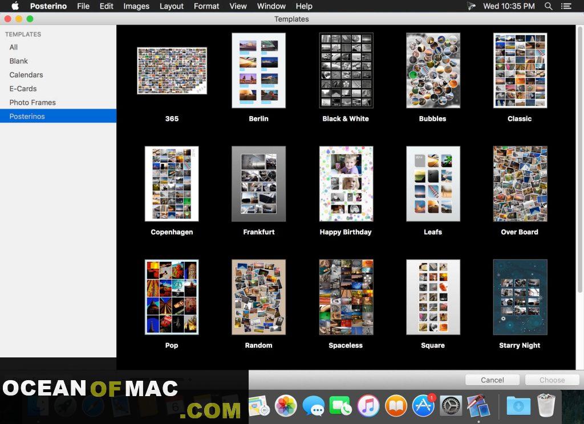Open the Help menu
584x424 pixels.
coord(304,6)
